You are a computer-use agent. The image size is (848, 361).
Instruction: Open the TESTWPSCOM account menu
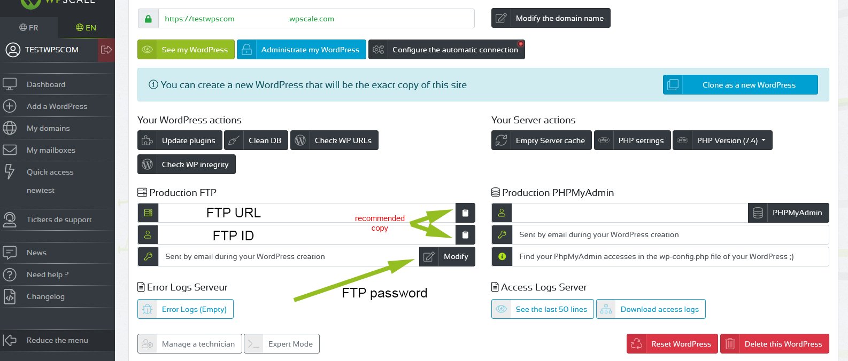[x=51, y=50]
